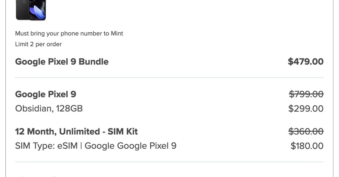Click the G logo on the phone's back
339x177 pixels.
pos(24,2)
